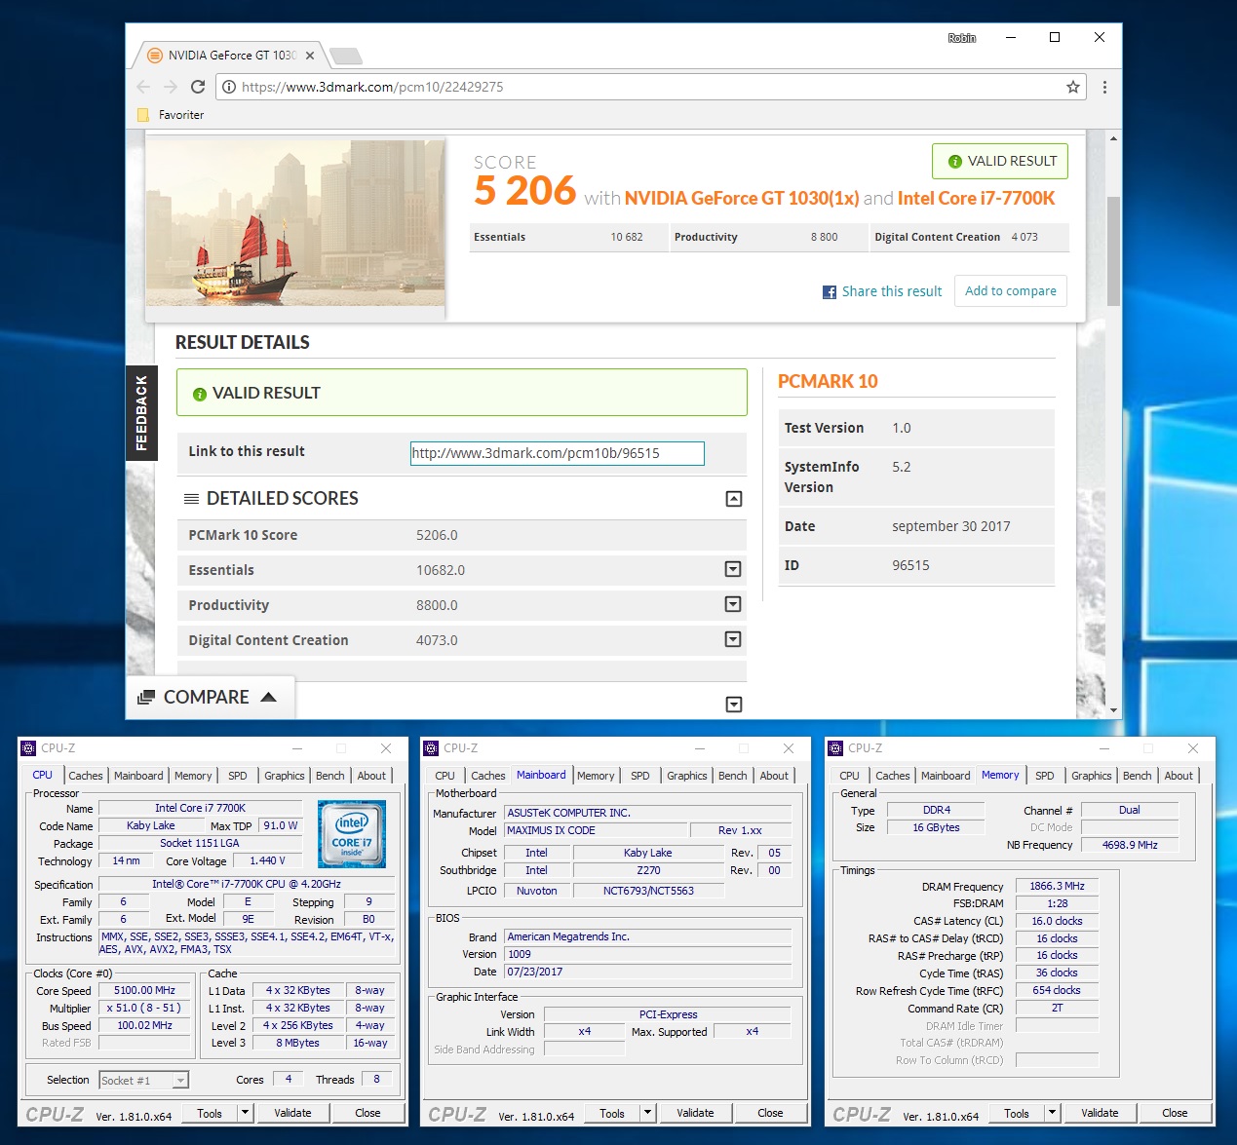Open the Favoriter bookmarks folder
This screenshot has height=1145, width=1237.
[172, 115]
